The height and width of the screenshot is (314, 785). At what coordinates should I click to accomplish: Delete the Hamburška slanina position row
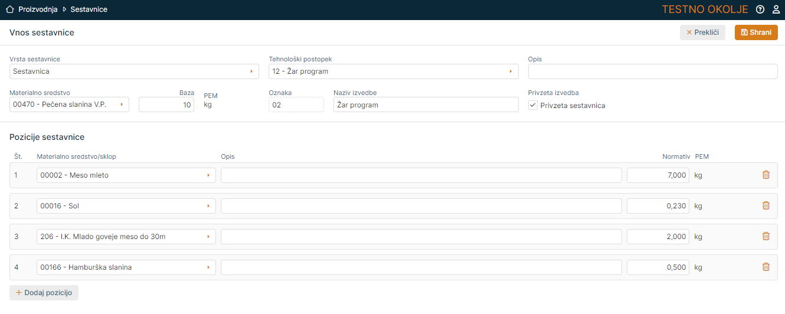point(766,267)
